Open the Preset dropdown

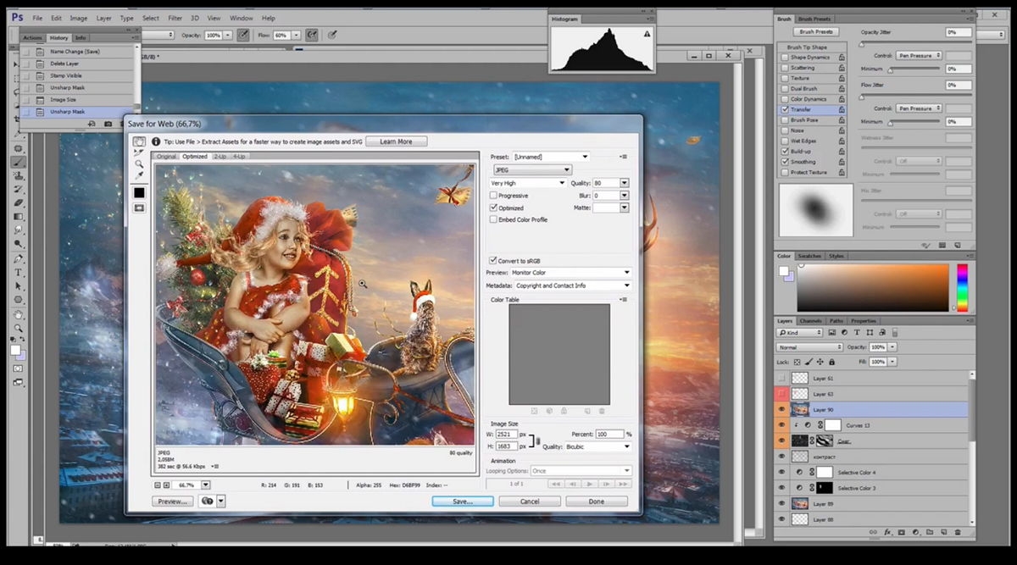[551, 157]
